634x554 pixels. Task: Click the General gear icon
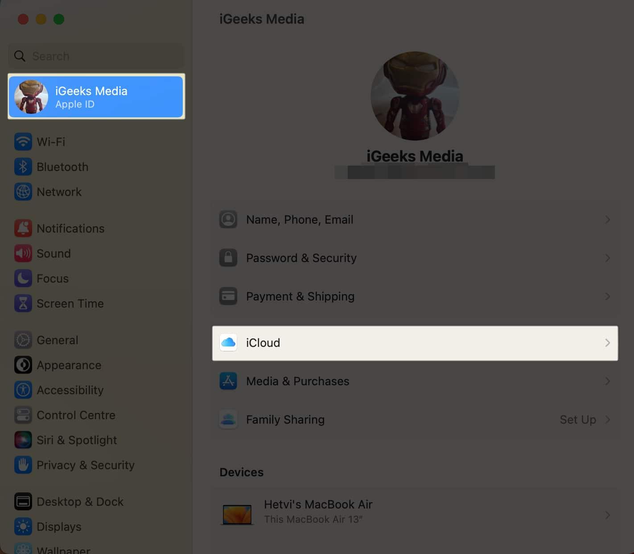point(23,340)
